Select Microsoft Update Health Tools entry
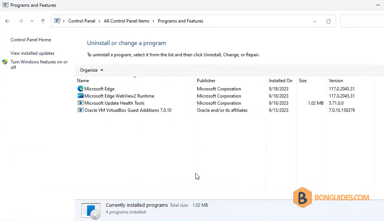Viewport: 384px width, 221px height. tap(114, 103)
